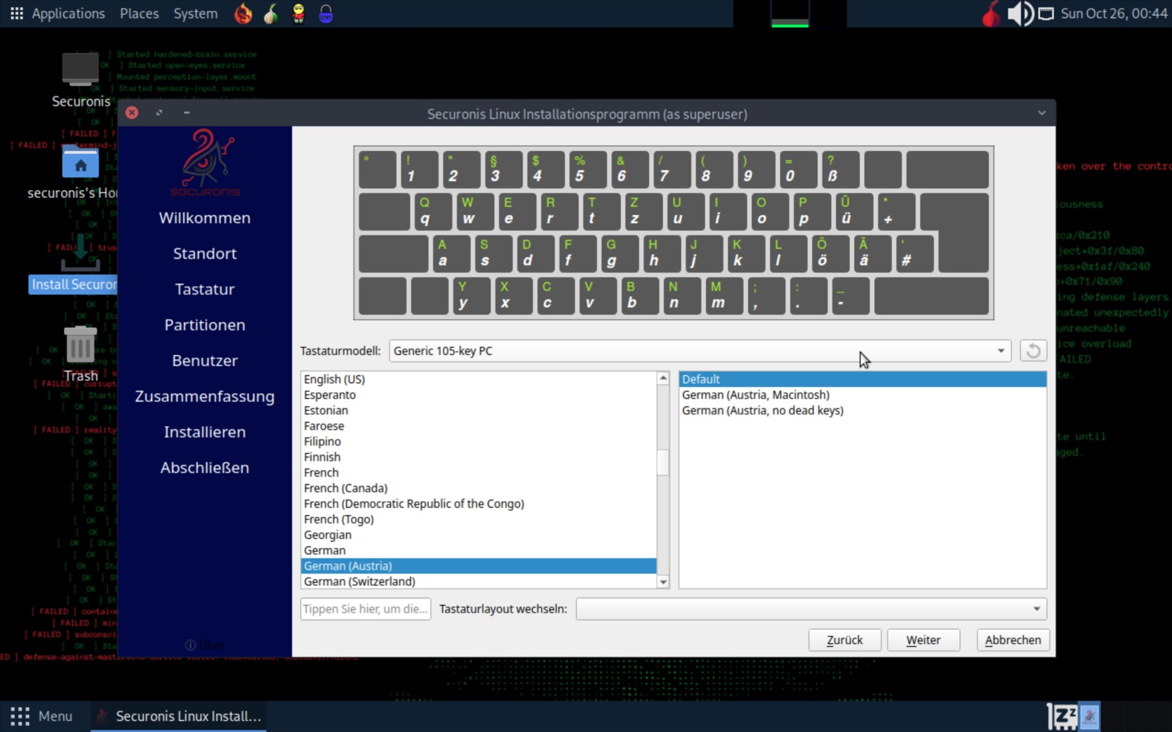
Task: Expand the window title bar chevron menu
Action: tap(1041, 113)
